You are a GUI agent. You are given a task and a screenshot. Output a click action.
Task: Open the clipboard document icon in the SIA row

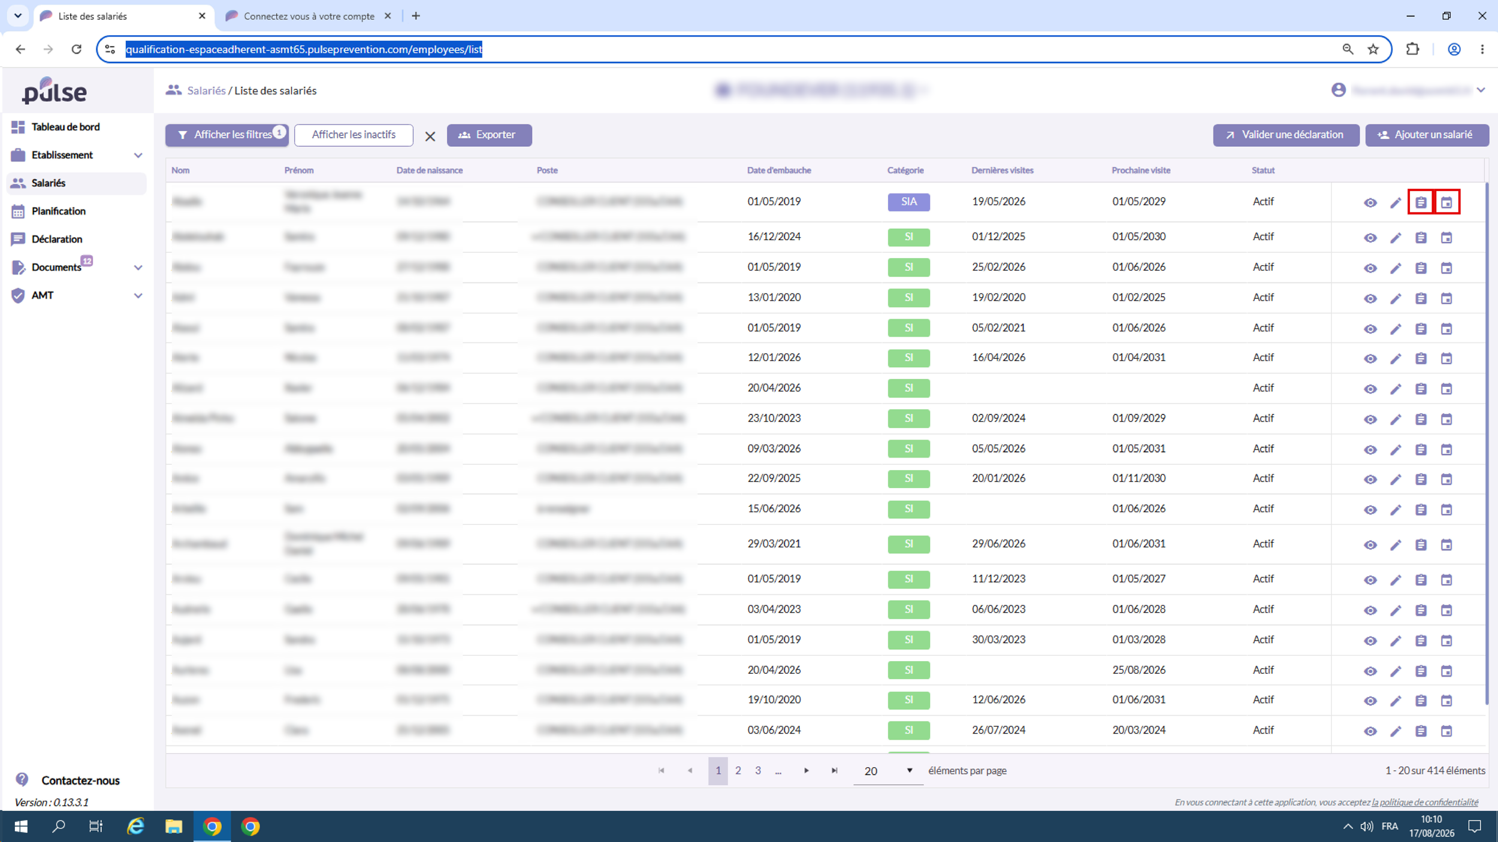click(x=1421, y=202)
